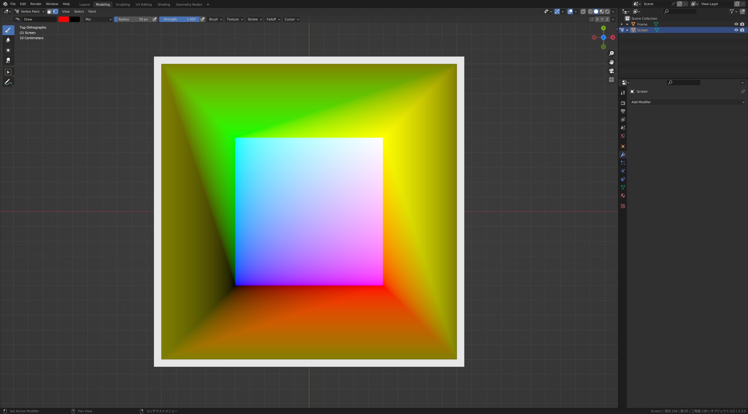Select the Blur brush tool
The height and width of the screenshot is (414, 748).
pyautogui.click(x=8, y=40)
